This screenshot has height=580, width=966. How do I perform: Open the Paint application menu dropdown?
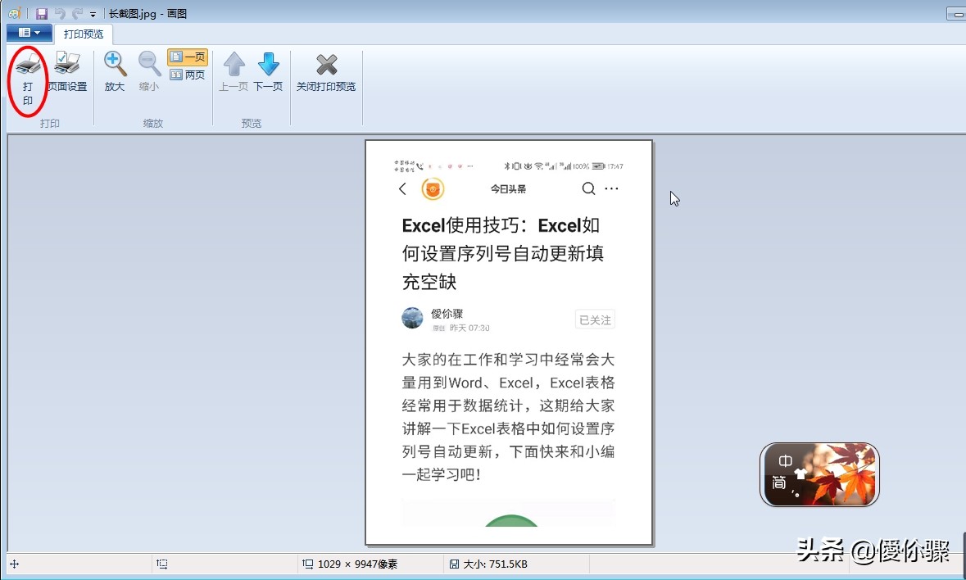(29, 32)
